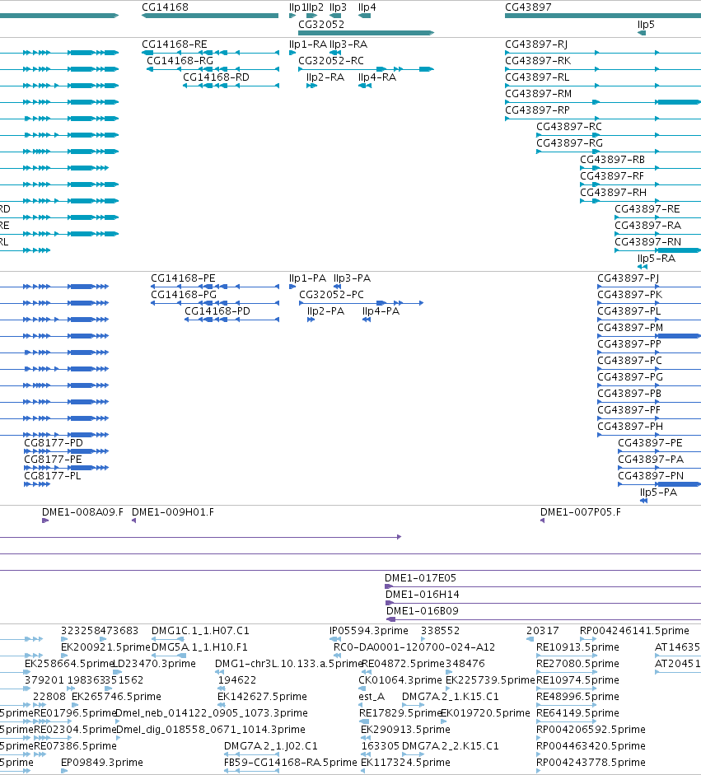
Task: Click protein label Ilp5-PA
Action: coord(658,493)
